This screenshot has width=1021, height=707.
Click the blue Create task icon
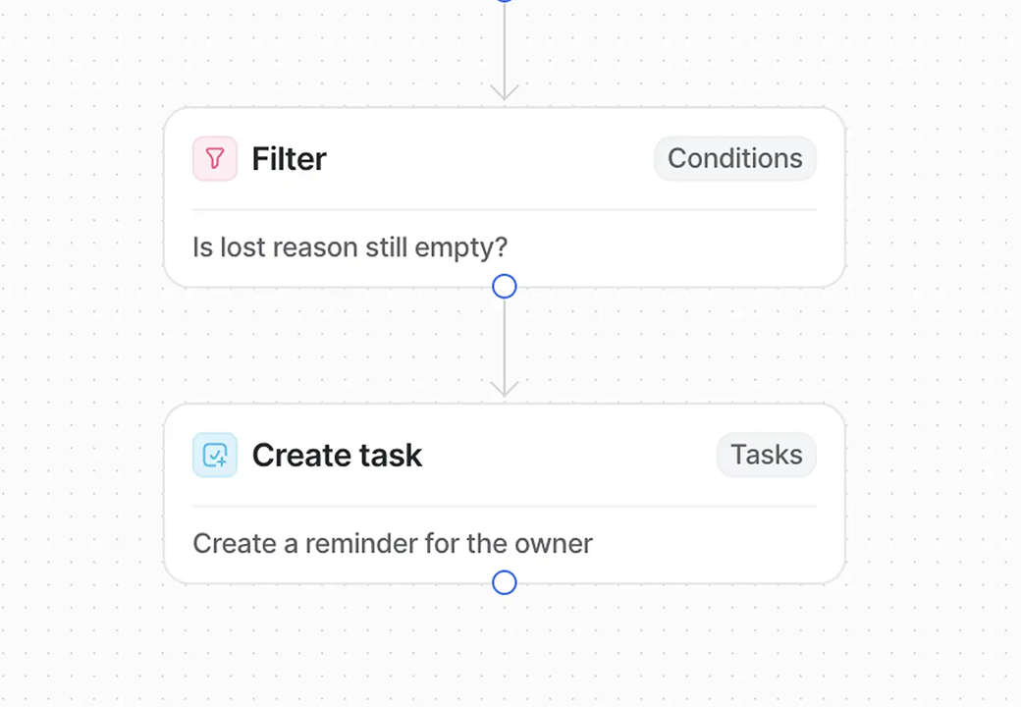tap(215, 456)
